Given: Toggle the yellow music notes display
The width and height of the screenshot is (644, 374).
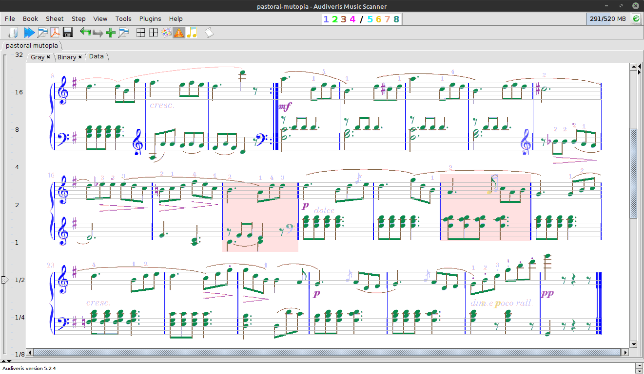Looking at the screenshot, I should 192,33.
